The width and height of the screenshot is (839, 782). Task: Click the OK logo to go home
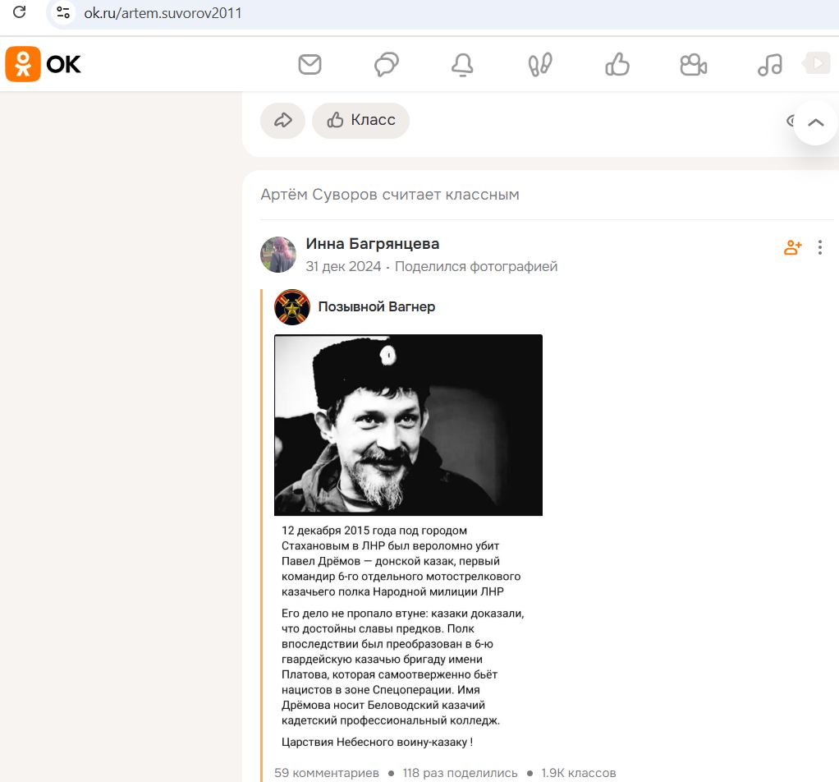(x=44, y=64)
